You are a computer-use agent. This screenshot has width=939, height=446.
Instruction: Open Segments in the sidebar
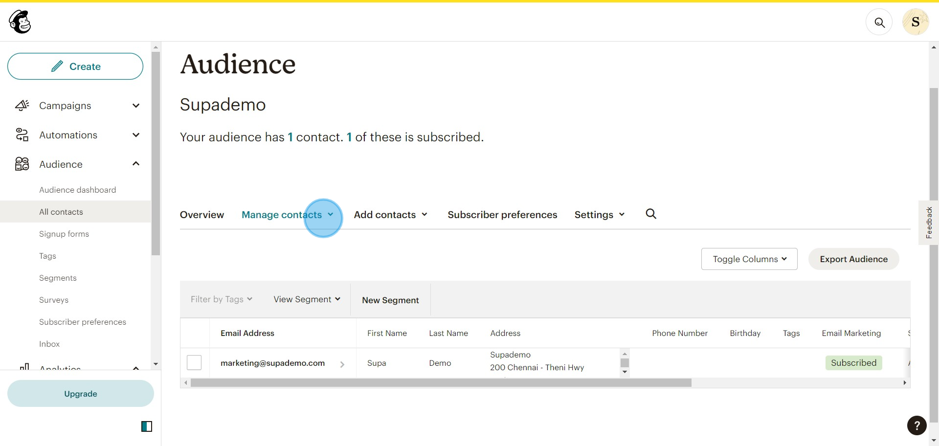pos(58,278)
